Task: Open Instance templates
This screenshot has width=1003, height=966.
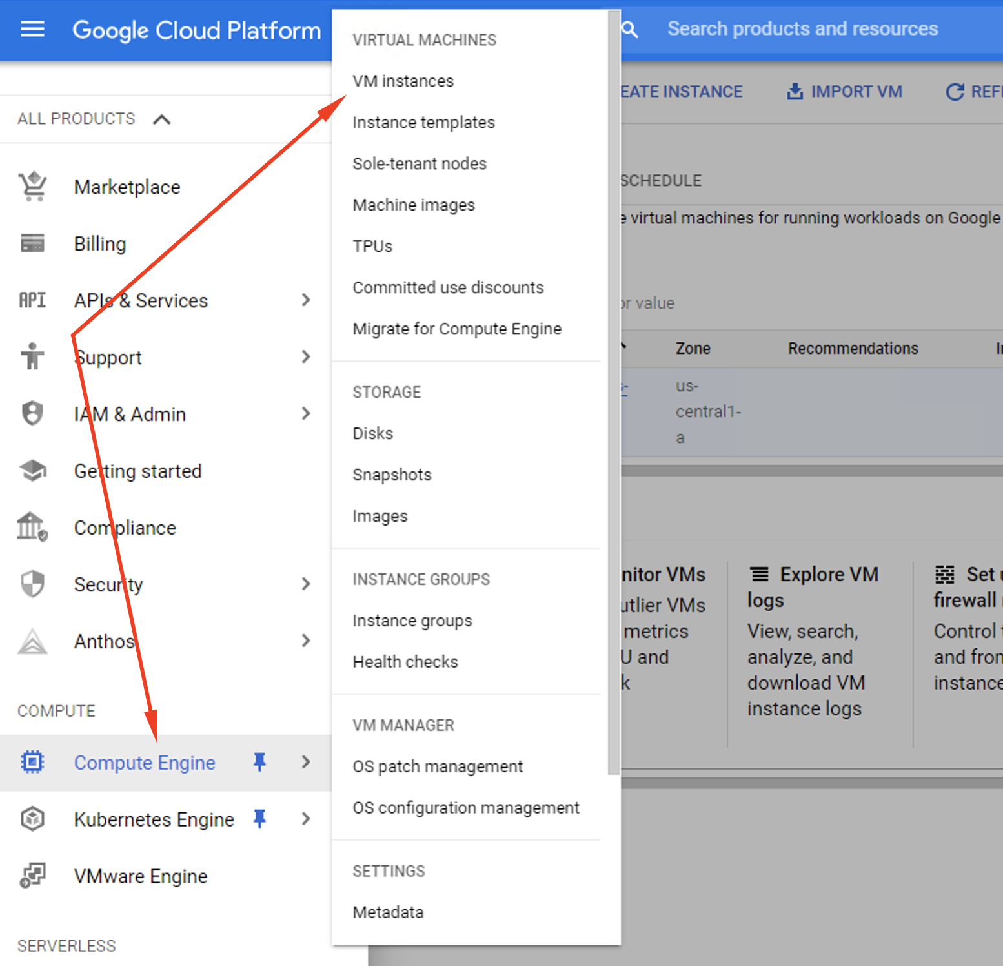Action: point(423,122)
